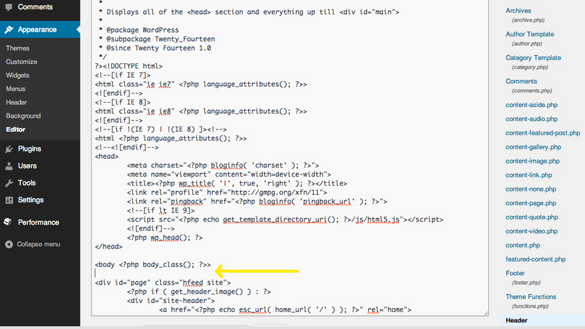Click the Collapse menu arrow icon
The height and width of the screenshot is (329, 585).
pyautogui.click(x=9, y=245)
